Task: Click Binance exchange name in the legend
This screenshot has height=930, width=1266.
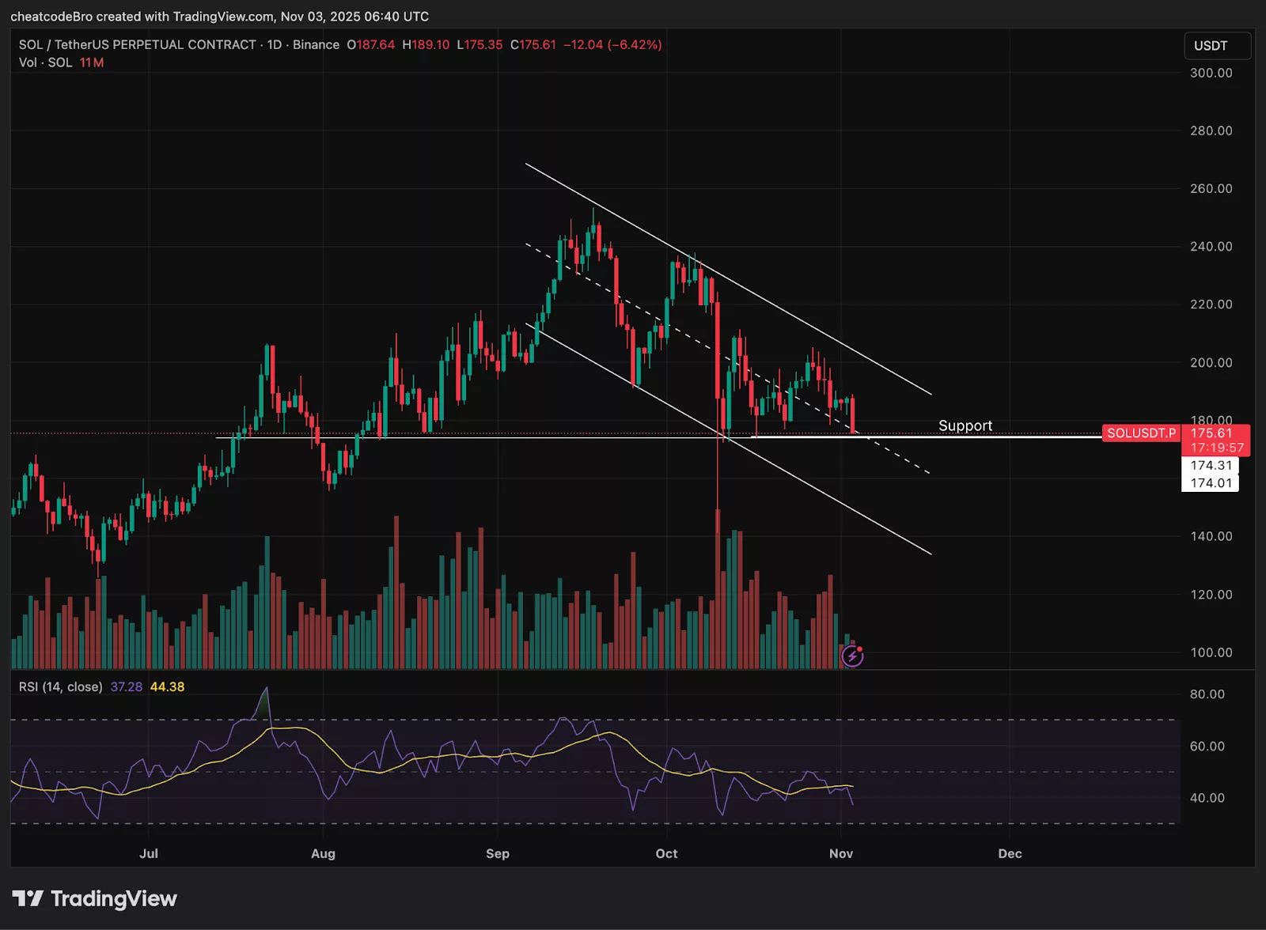Action: (316, 45)
